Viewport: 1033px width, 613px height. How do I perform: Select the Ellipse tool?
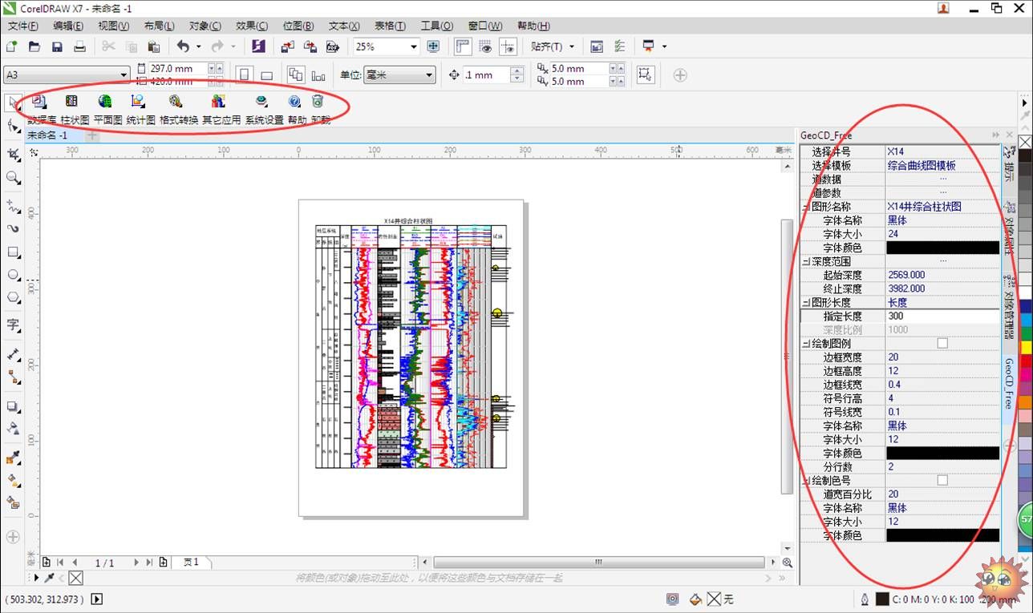pyautogui.click(x=13, y=275)
